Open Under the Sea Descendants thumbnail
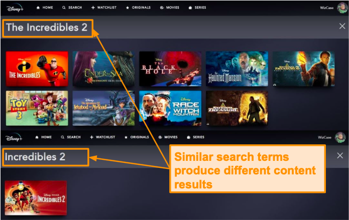 tap(103, 69)
